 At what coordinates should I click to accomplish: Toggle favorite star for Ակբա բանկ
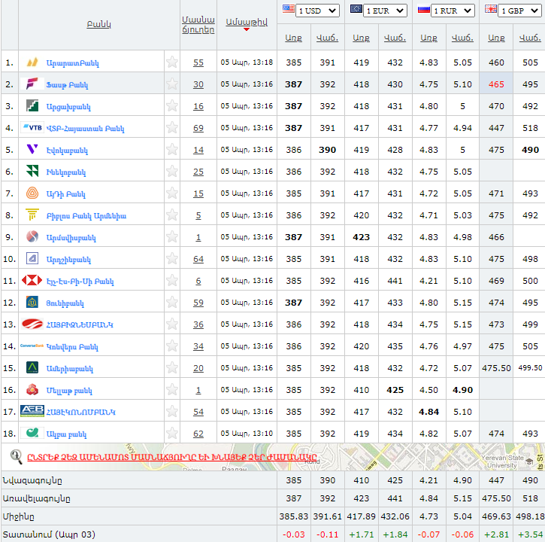[x=172, y=433]
